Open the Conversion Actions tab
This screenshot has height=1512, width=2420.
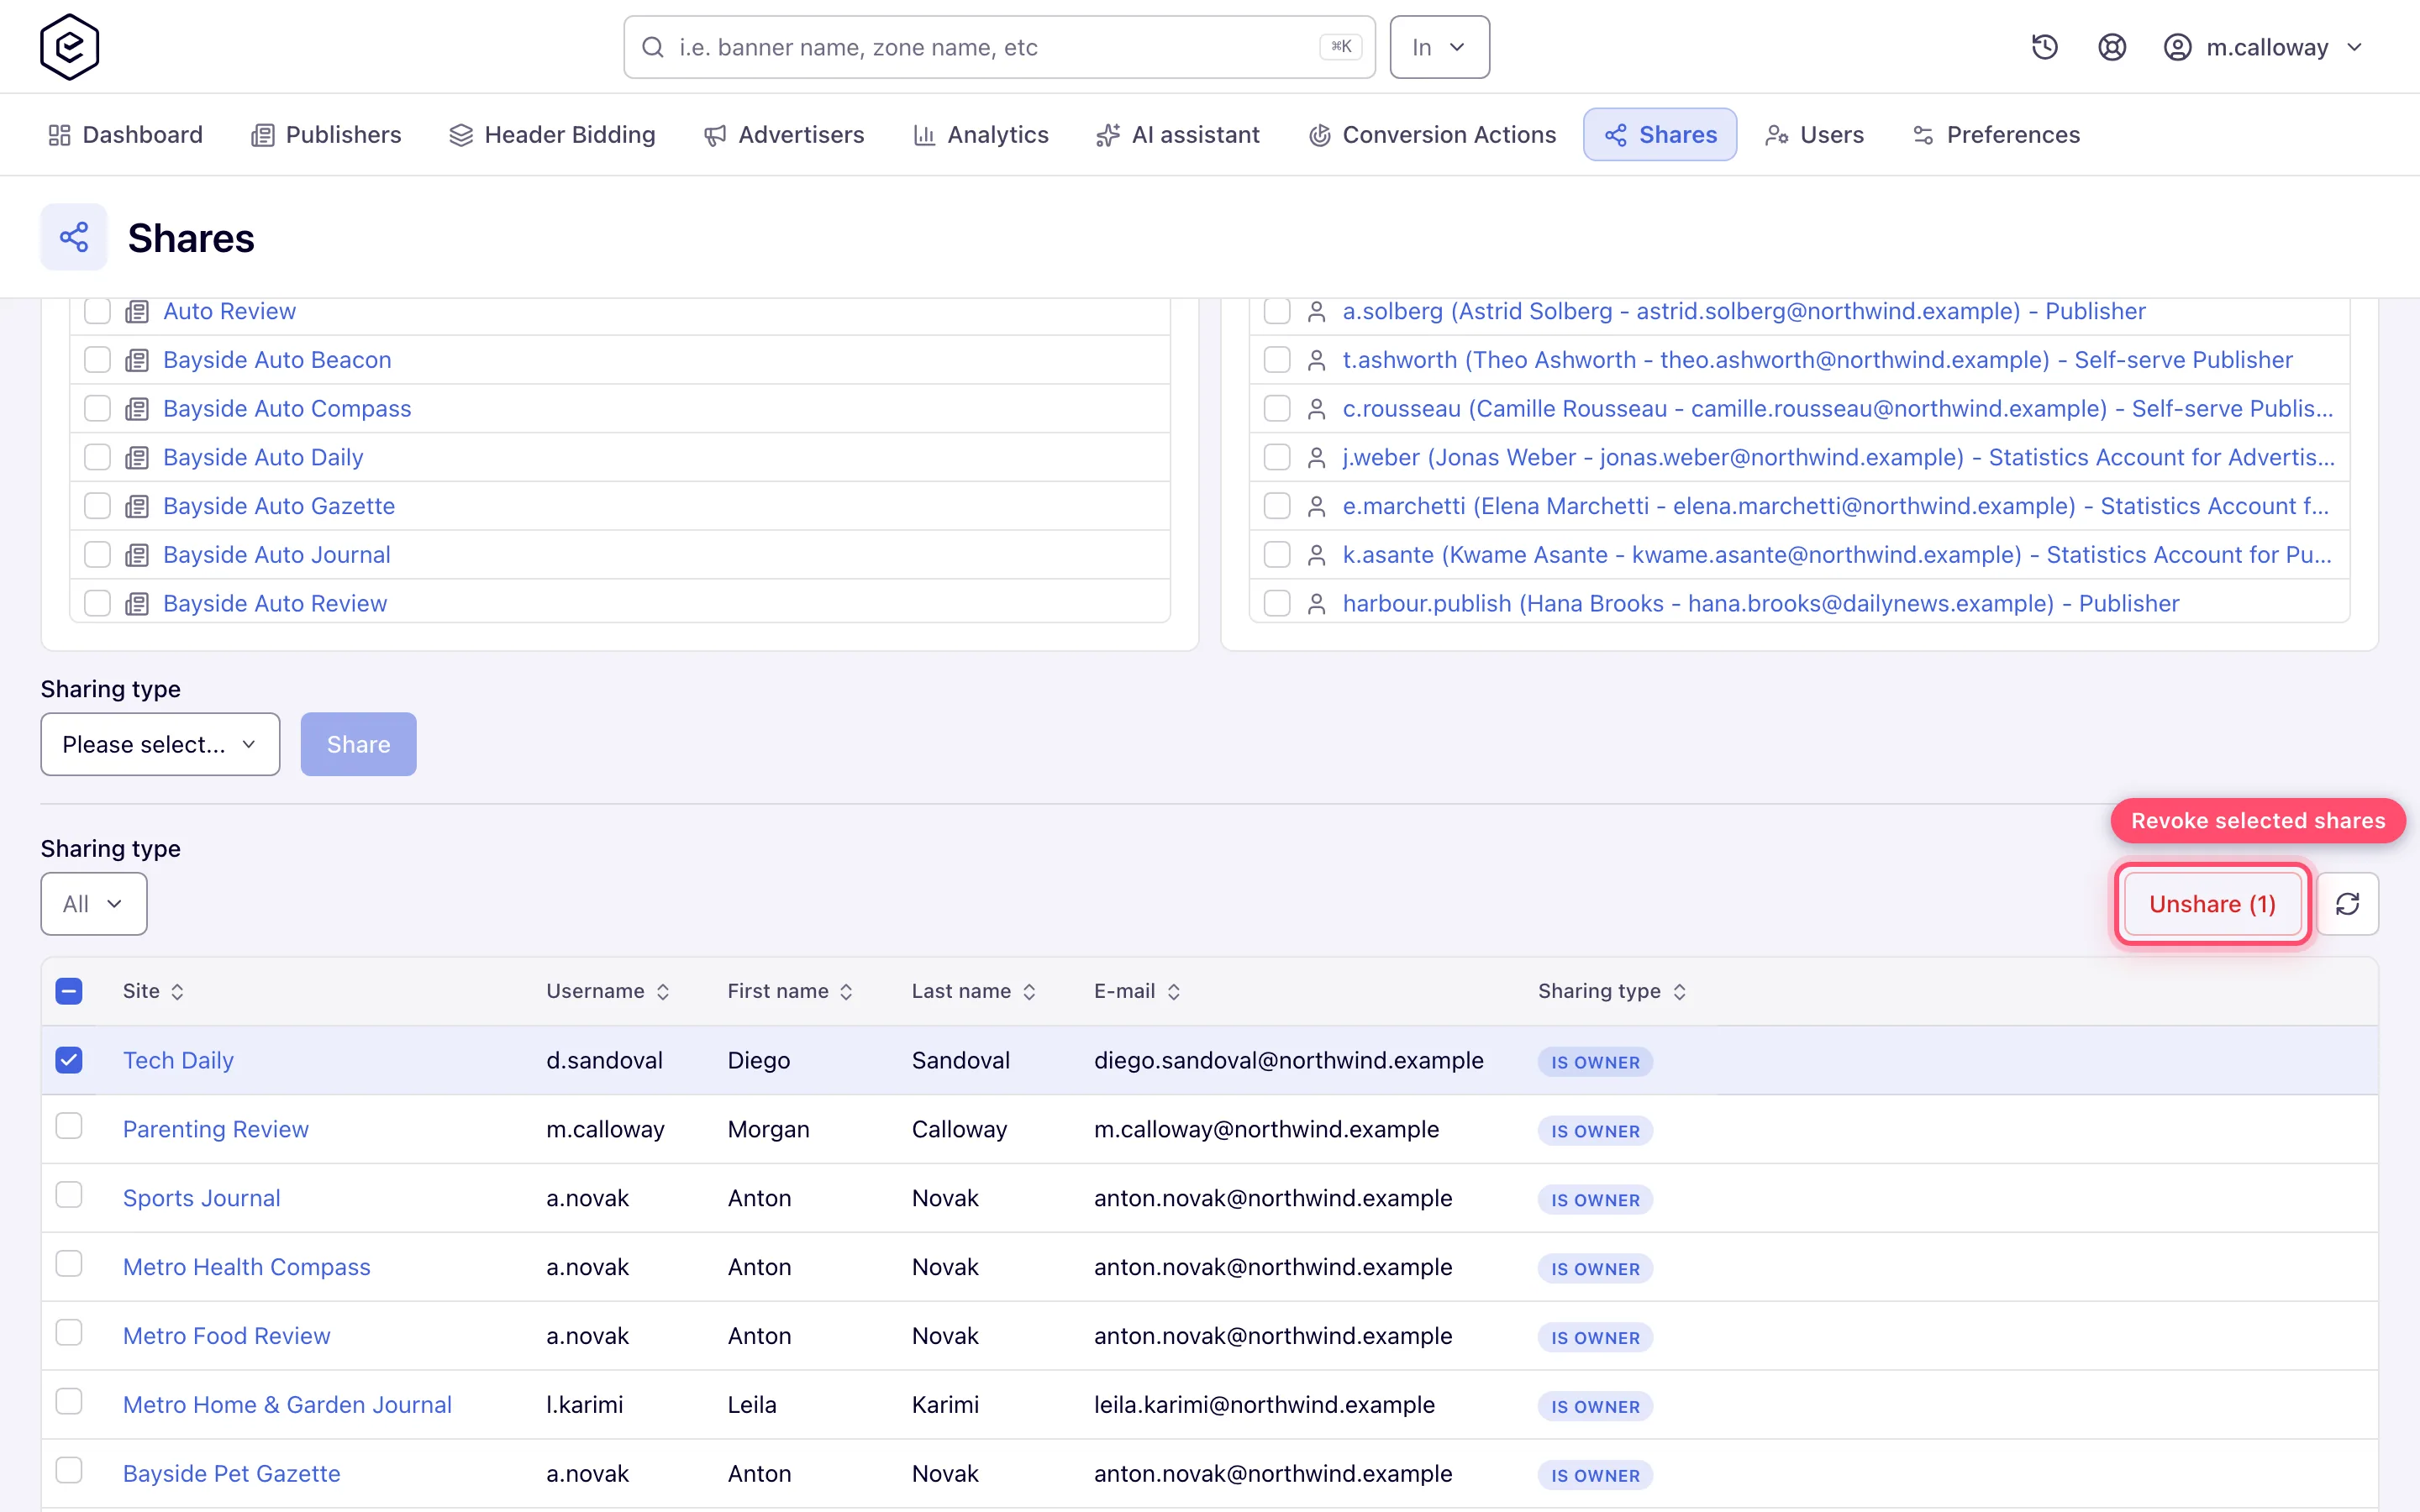pos(1432,135)
